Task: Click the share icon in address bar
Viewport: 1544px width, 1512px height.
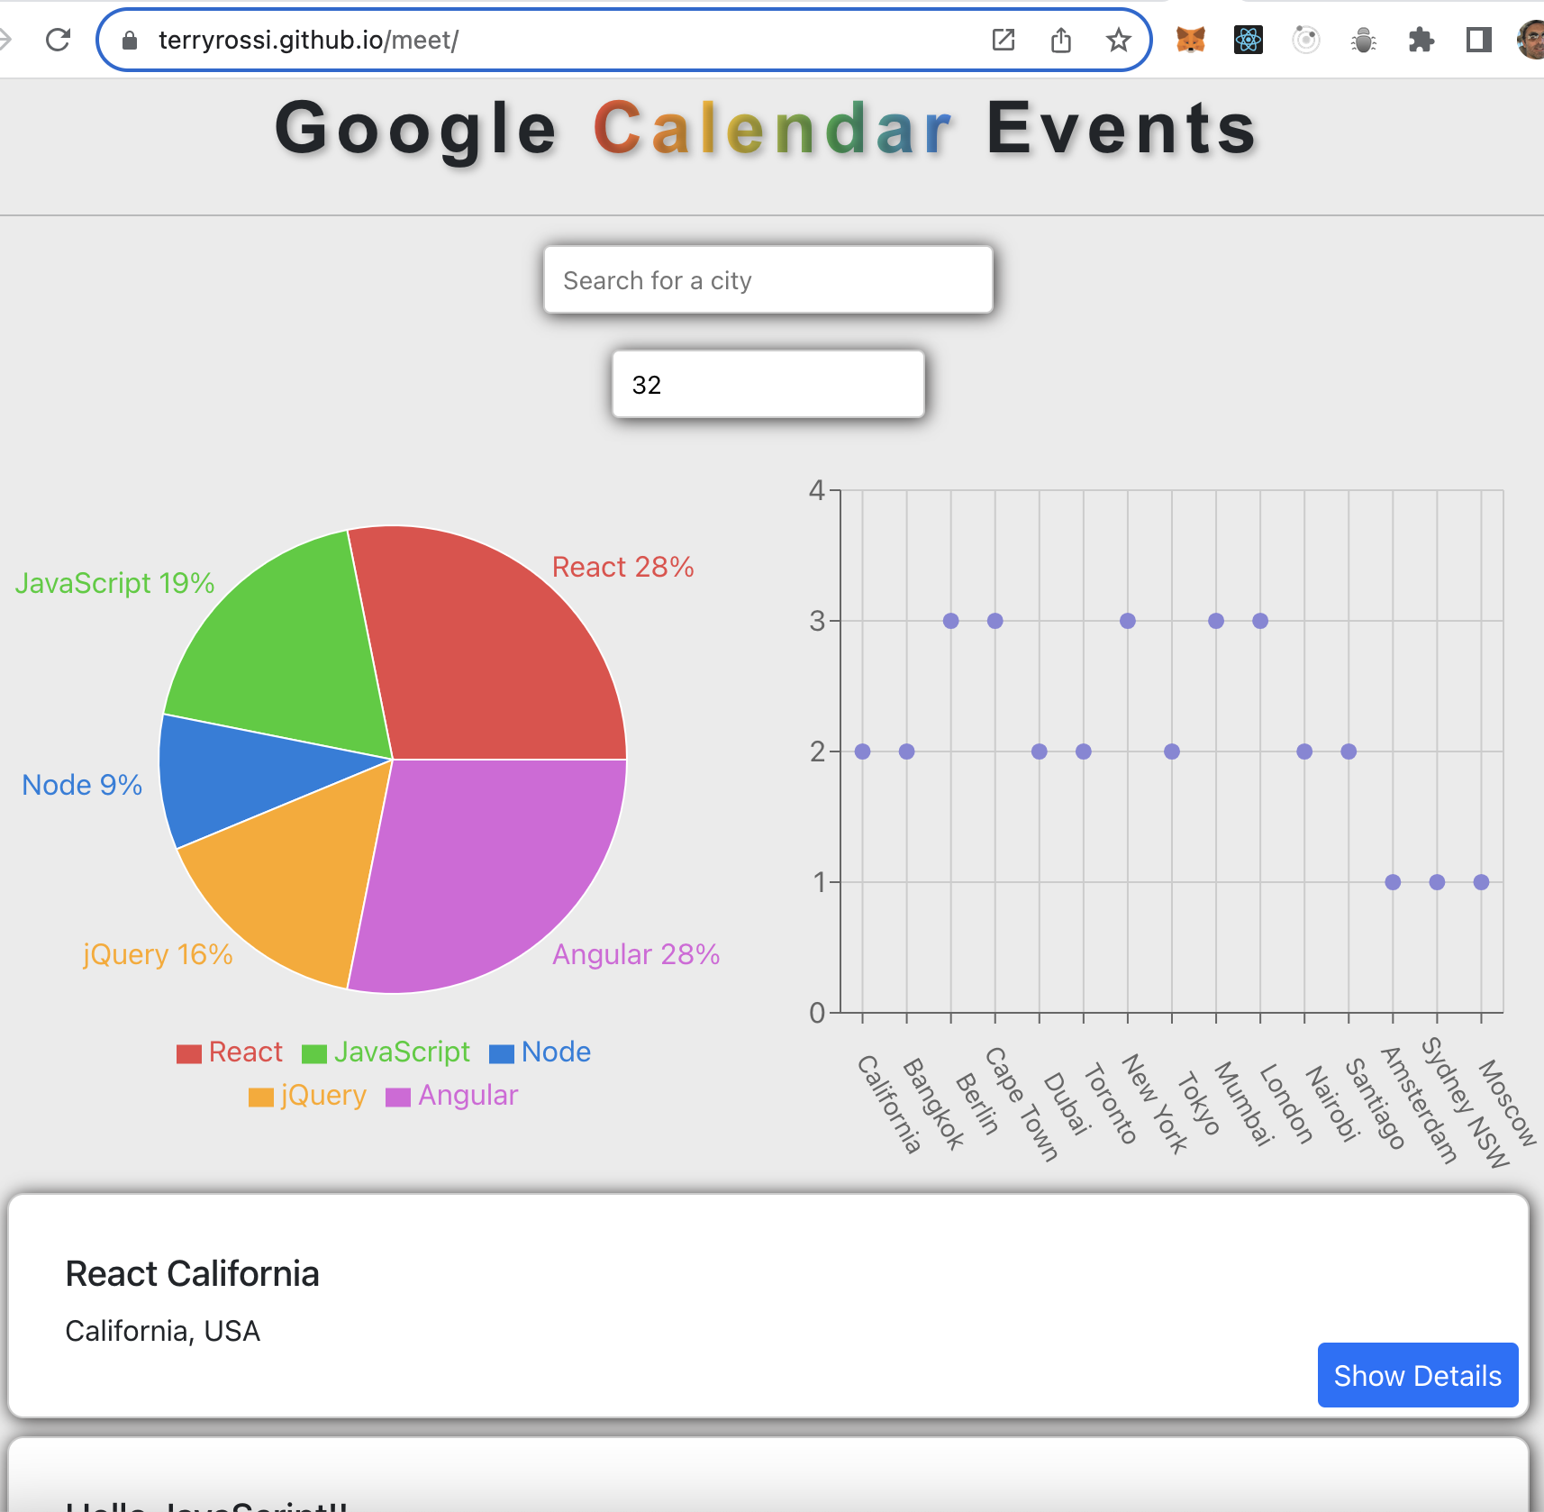Action: [x=1061, y=40]
